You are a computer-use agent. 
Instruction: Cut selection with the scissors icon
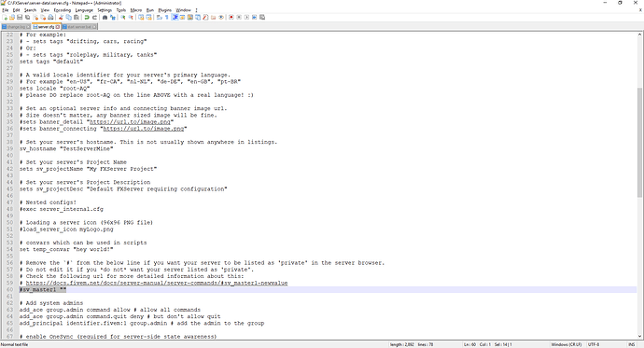pyautogui.click(x=61, y=17)
